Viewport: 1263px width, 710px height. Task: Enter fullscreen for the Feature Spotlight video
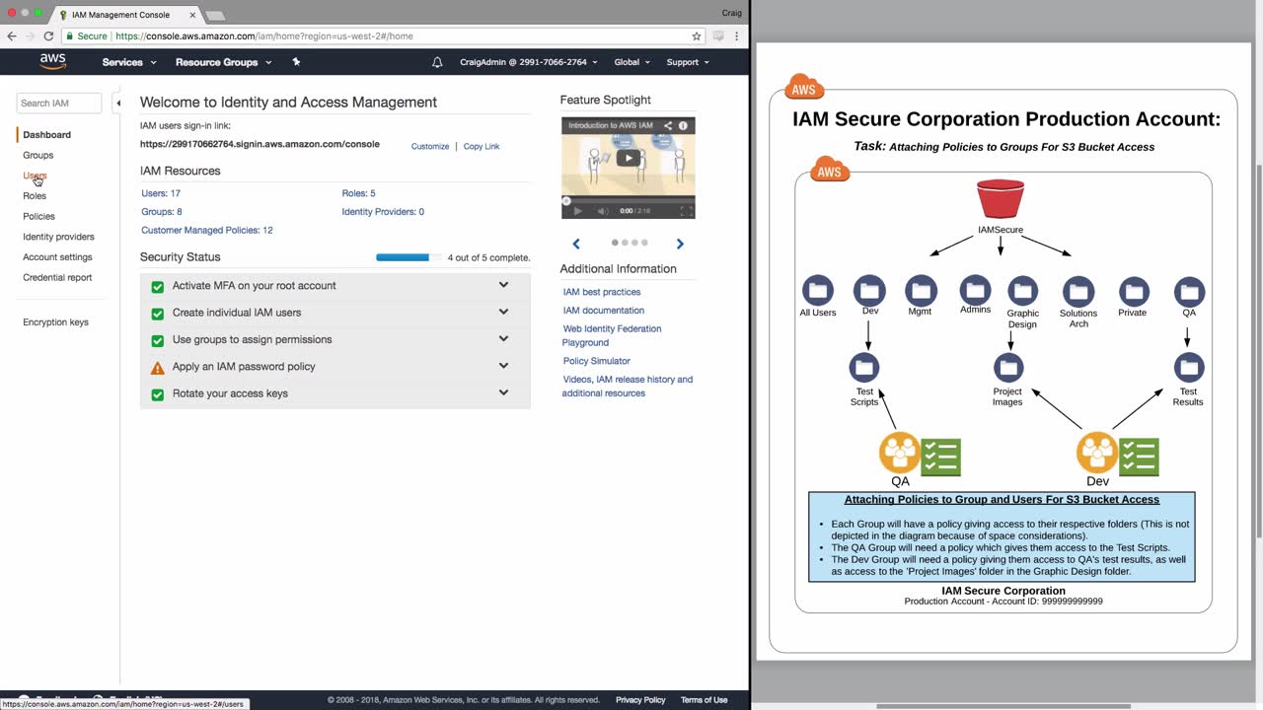tap(686, 210)
